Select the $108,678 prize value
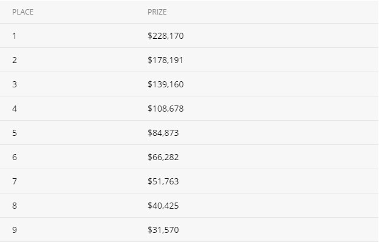This screenshot has height=242, width=379. click(166, 109)
